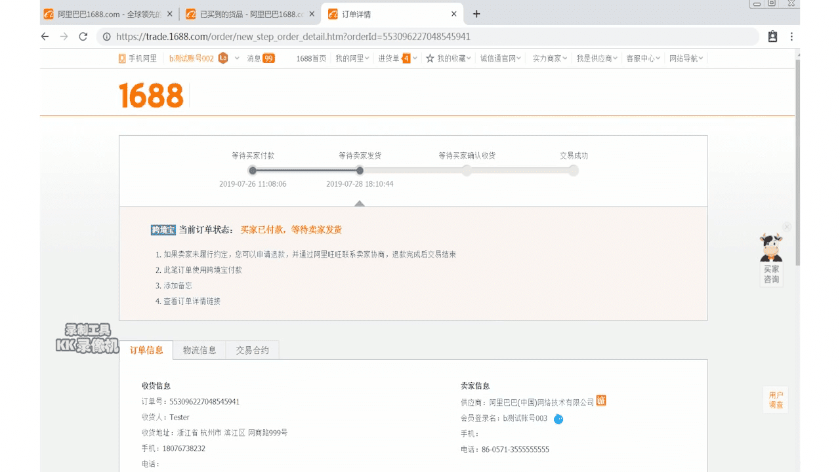Click 此笔订单使用跨境宝付款 line
840x472 pixels.
tap(203, 270)
